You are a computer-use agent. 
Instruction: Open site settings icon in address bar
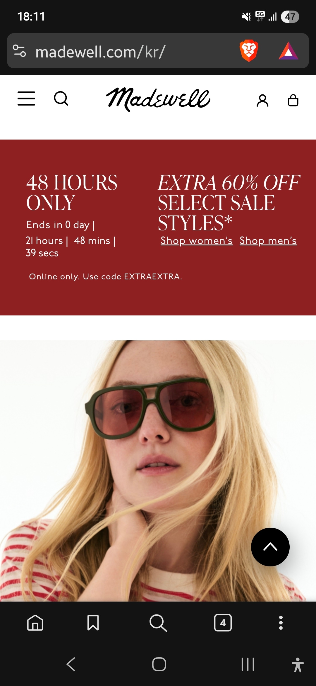tap(20, 51)
